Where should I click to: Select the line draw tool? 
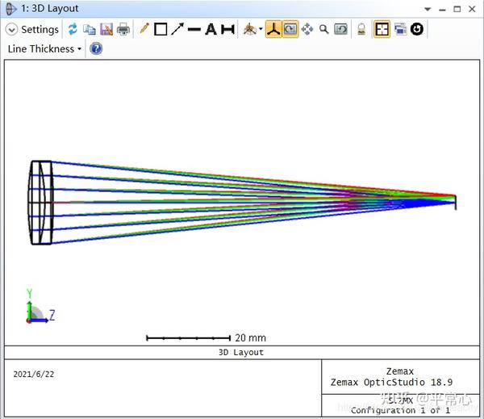click(x=194, y=30)
